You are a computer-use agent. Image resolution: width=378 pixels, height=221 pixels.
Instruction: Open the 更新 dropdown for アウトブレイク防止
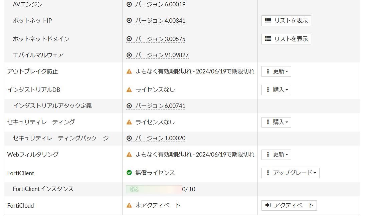click(x=276, y=71)
